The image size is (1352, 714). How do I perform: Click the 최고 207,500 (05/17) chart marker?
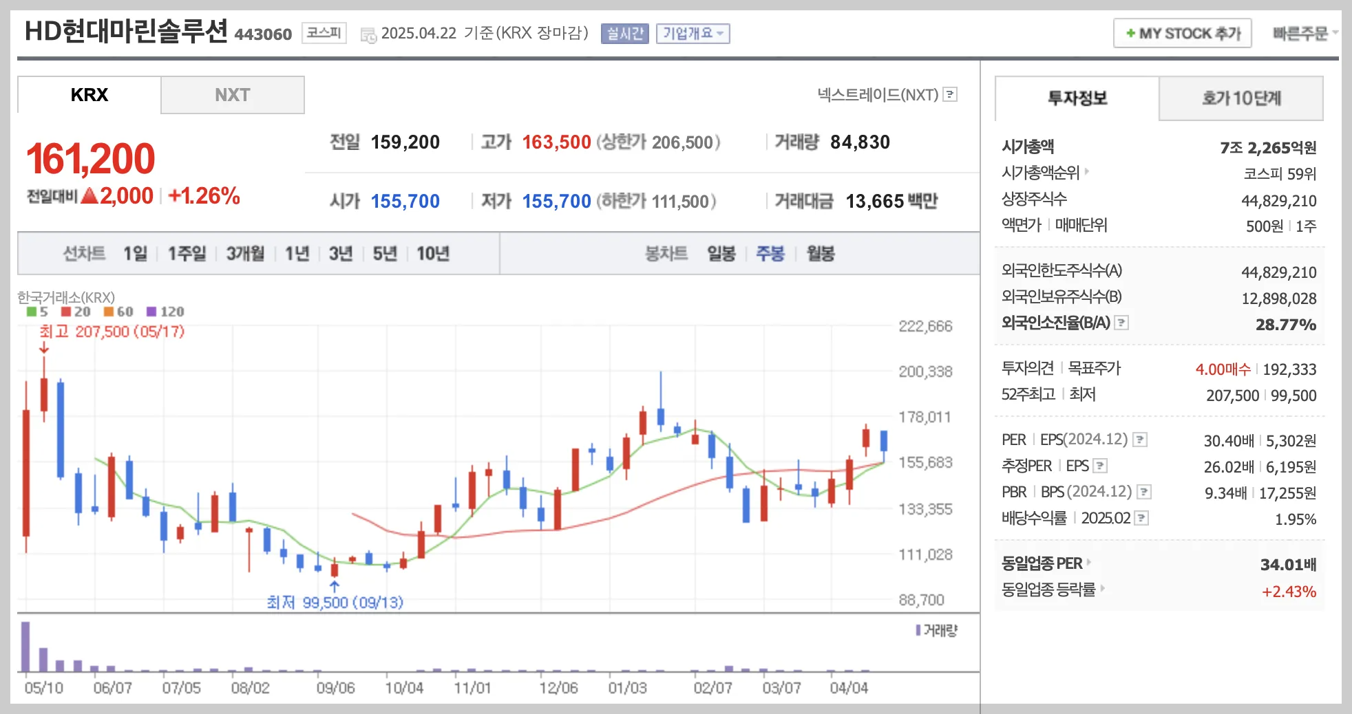coord(112,332)
